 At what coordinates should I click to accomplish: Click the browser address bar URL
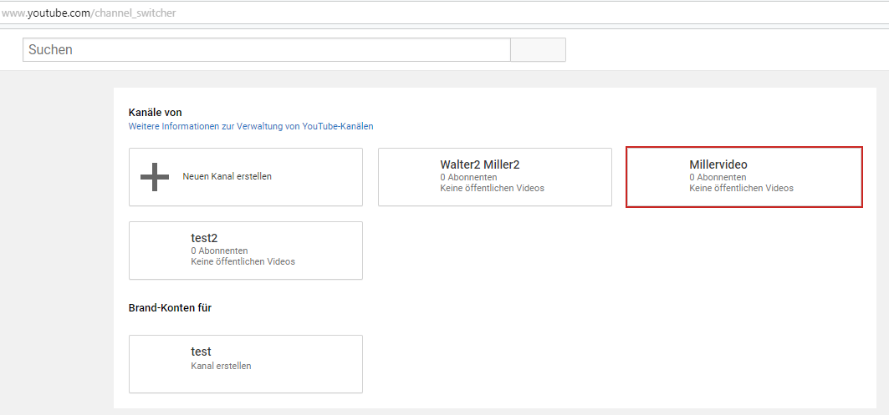pyautogui.click(x=88, y=13)
